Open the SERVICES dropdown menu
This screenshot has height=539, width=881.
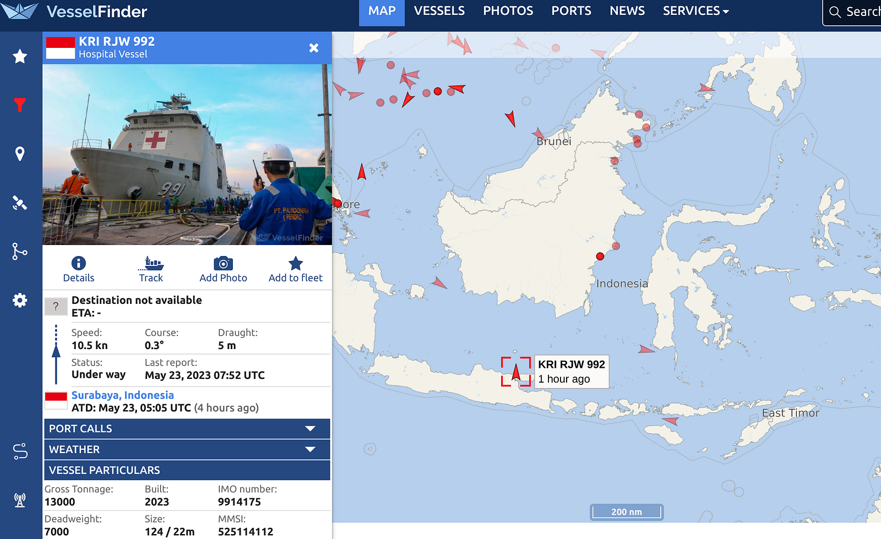[696, 11]
